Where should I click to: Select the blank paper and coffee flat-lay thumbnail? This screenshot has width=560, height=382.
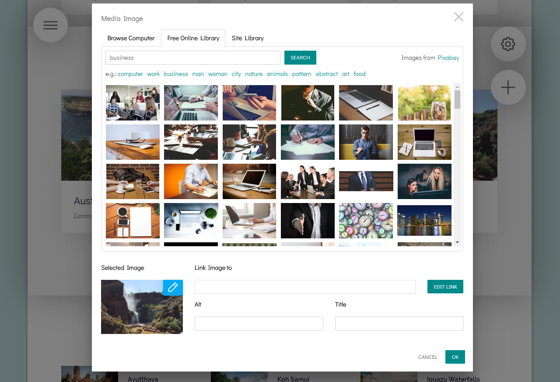coord(133,220)
